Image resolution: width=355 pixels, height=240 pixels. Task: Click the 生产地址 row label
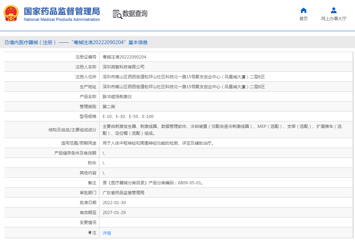pyautogui.click(x=88, y=87)
